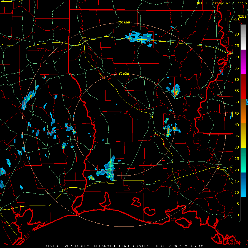Image resolution: width=248 pixels, height=248 pixels.
Task: Click the scale value "10"
Action: click(237, 193)
